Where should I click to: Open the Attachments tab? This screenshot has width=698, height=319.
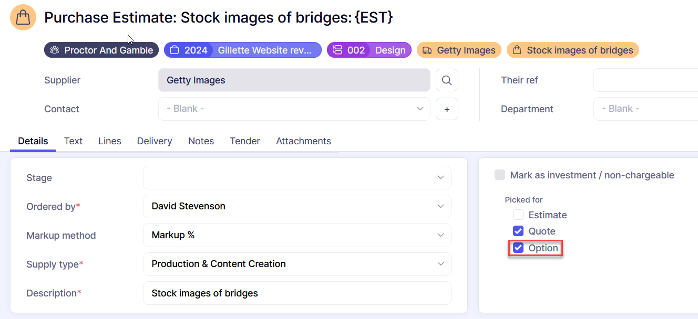tap(303, 141)
